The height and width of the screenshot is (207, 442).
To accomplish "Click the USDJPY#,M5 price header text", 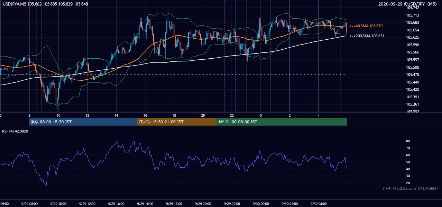I will click(x=45, y=4).
